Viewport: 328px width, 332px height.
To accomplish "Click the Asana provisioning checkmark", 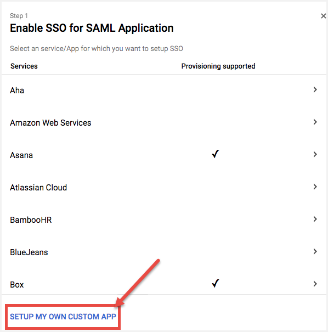I will [216, 154].
